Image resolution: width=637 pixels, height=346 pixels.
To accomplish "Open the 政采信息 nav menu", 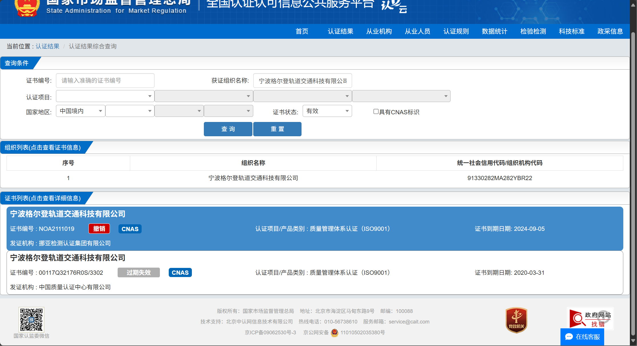I will (610, 31).
